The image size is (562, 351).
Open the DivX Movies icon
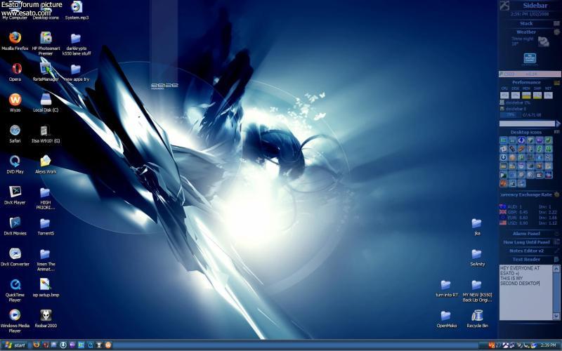pos(15,226)
